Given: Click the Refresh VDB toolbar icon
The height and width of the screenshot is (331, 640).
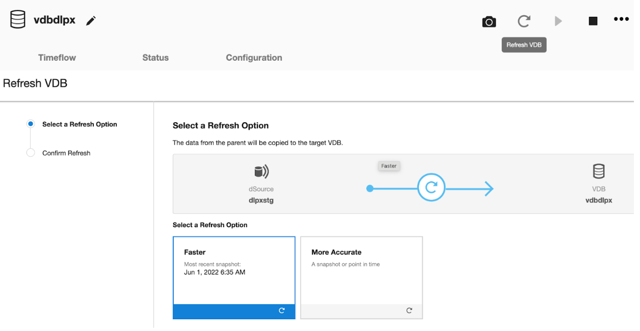Looking at the screenshot, I should coord(524,21).
